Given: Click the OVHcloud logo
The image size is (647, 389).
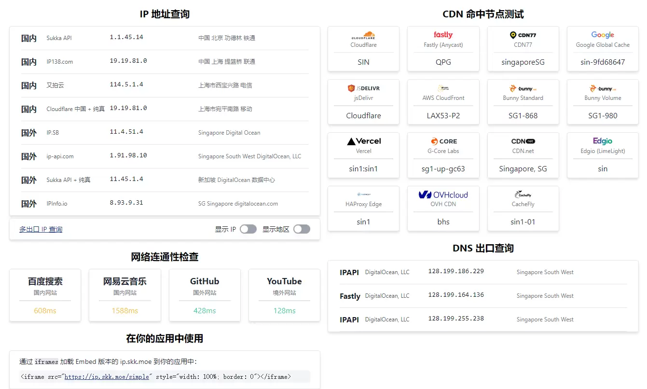Looking at the screenshot, I should click(443, 194).
